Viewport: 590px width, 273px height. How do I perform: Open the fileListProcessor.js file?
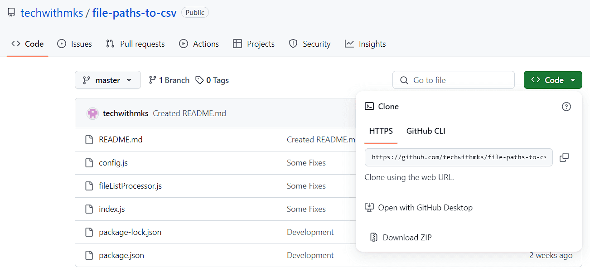click(x=130, y=186)
